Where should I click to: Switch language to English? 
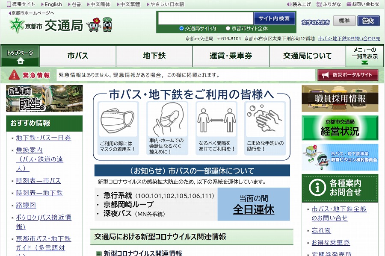(52, 4)
